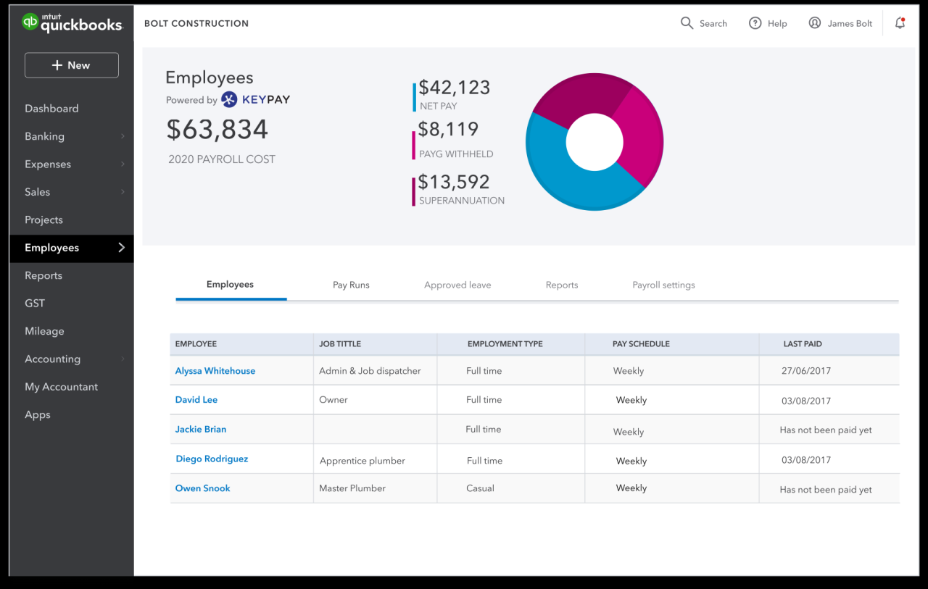Viewport: 928px width, 589px height.
Task: Open Projects in the sidebar
Action: click(43, 220)
